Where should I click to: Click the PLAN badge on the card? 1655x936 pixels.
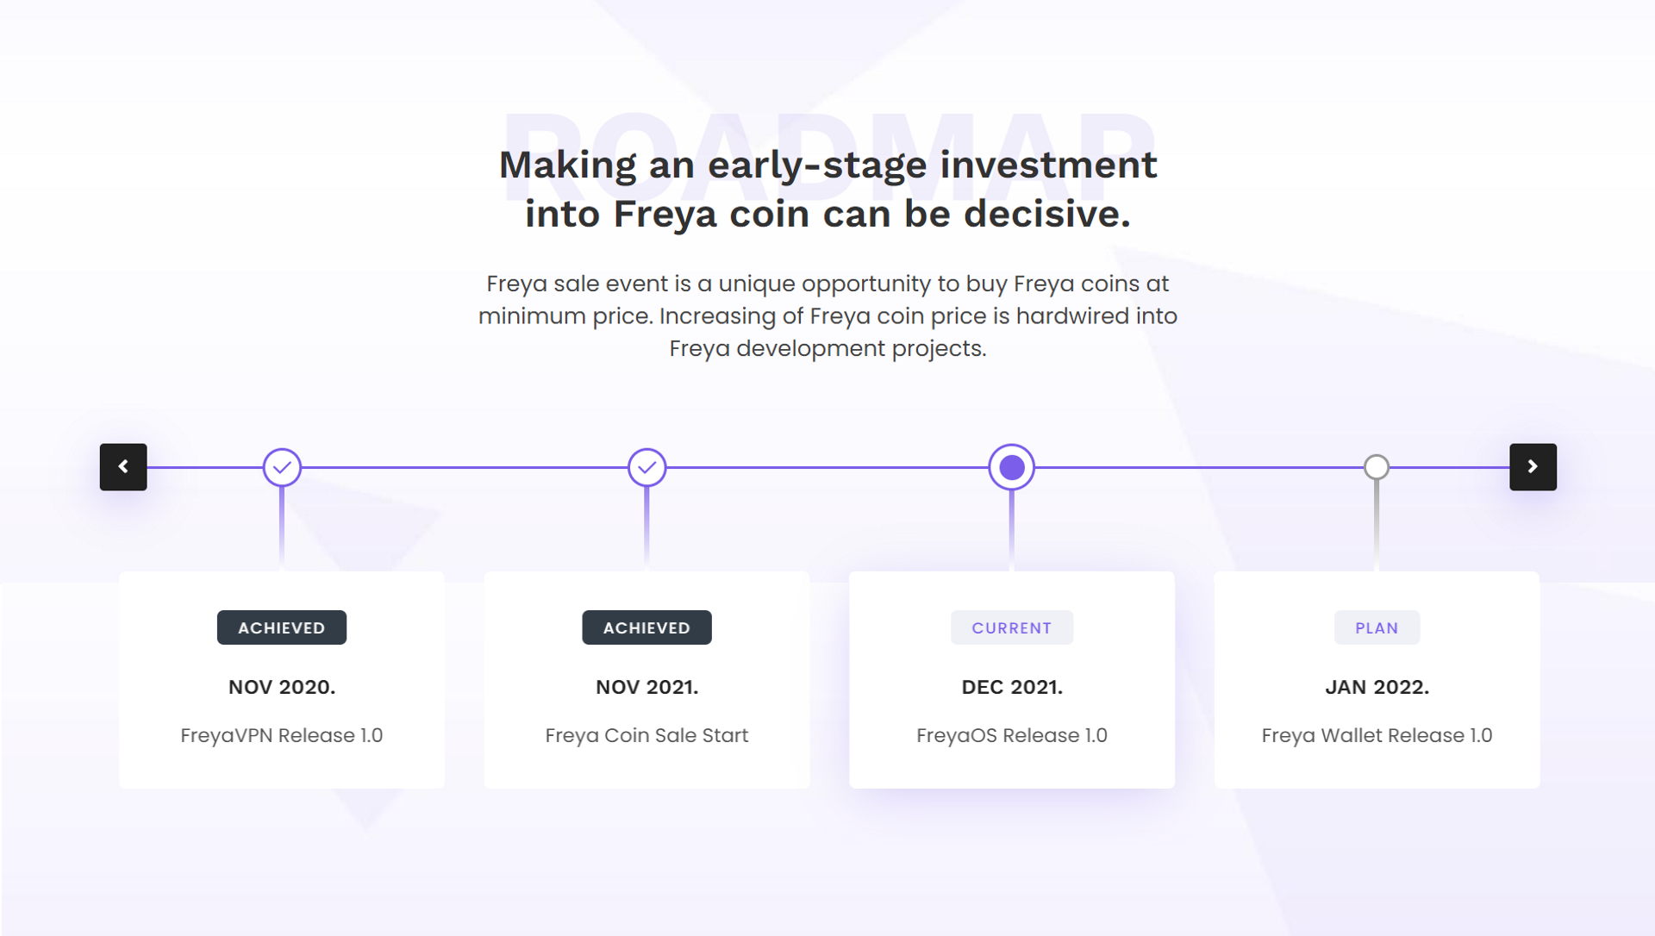point(1377,627)
